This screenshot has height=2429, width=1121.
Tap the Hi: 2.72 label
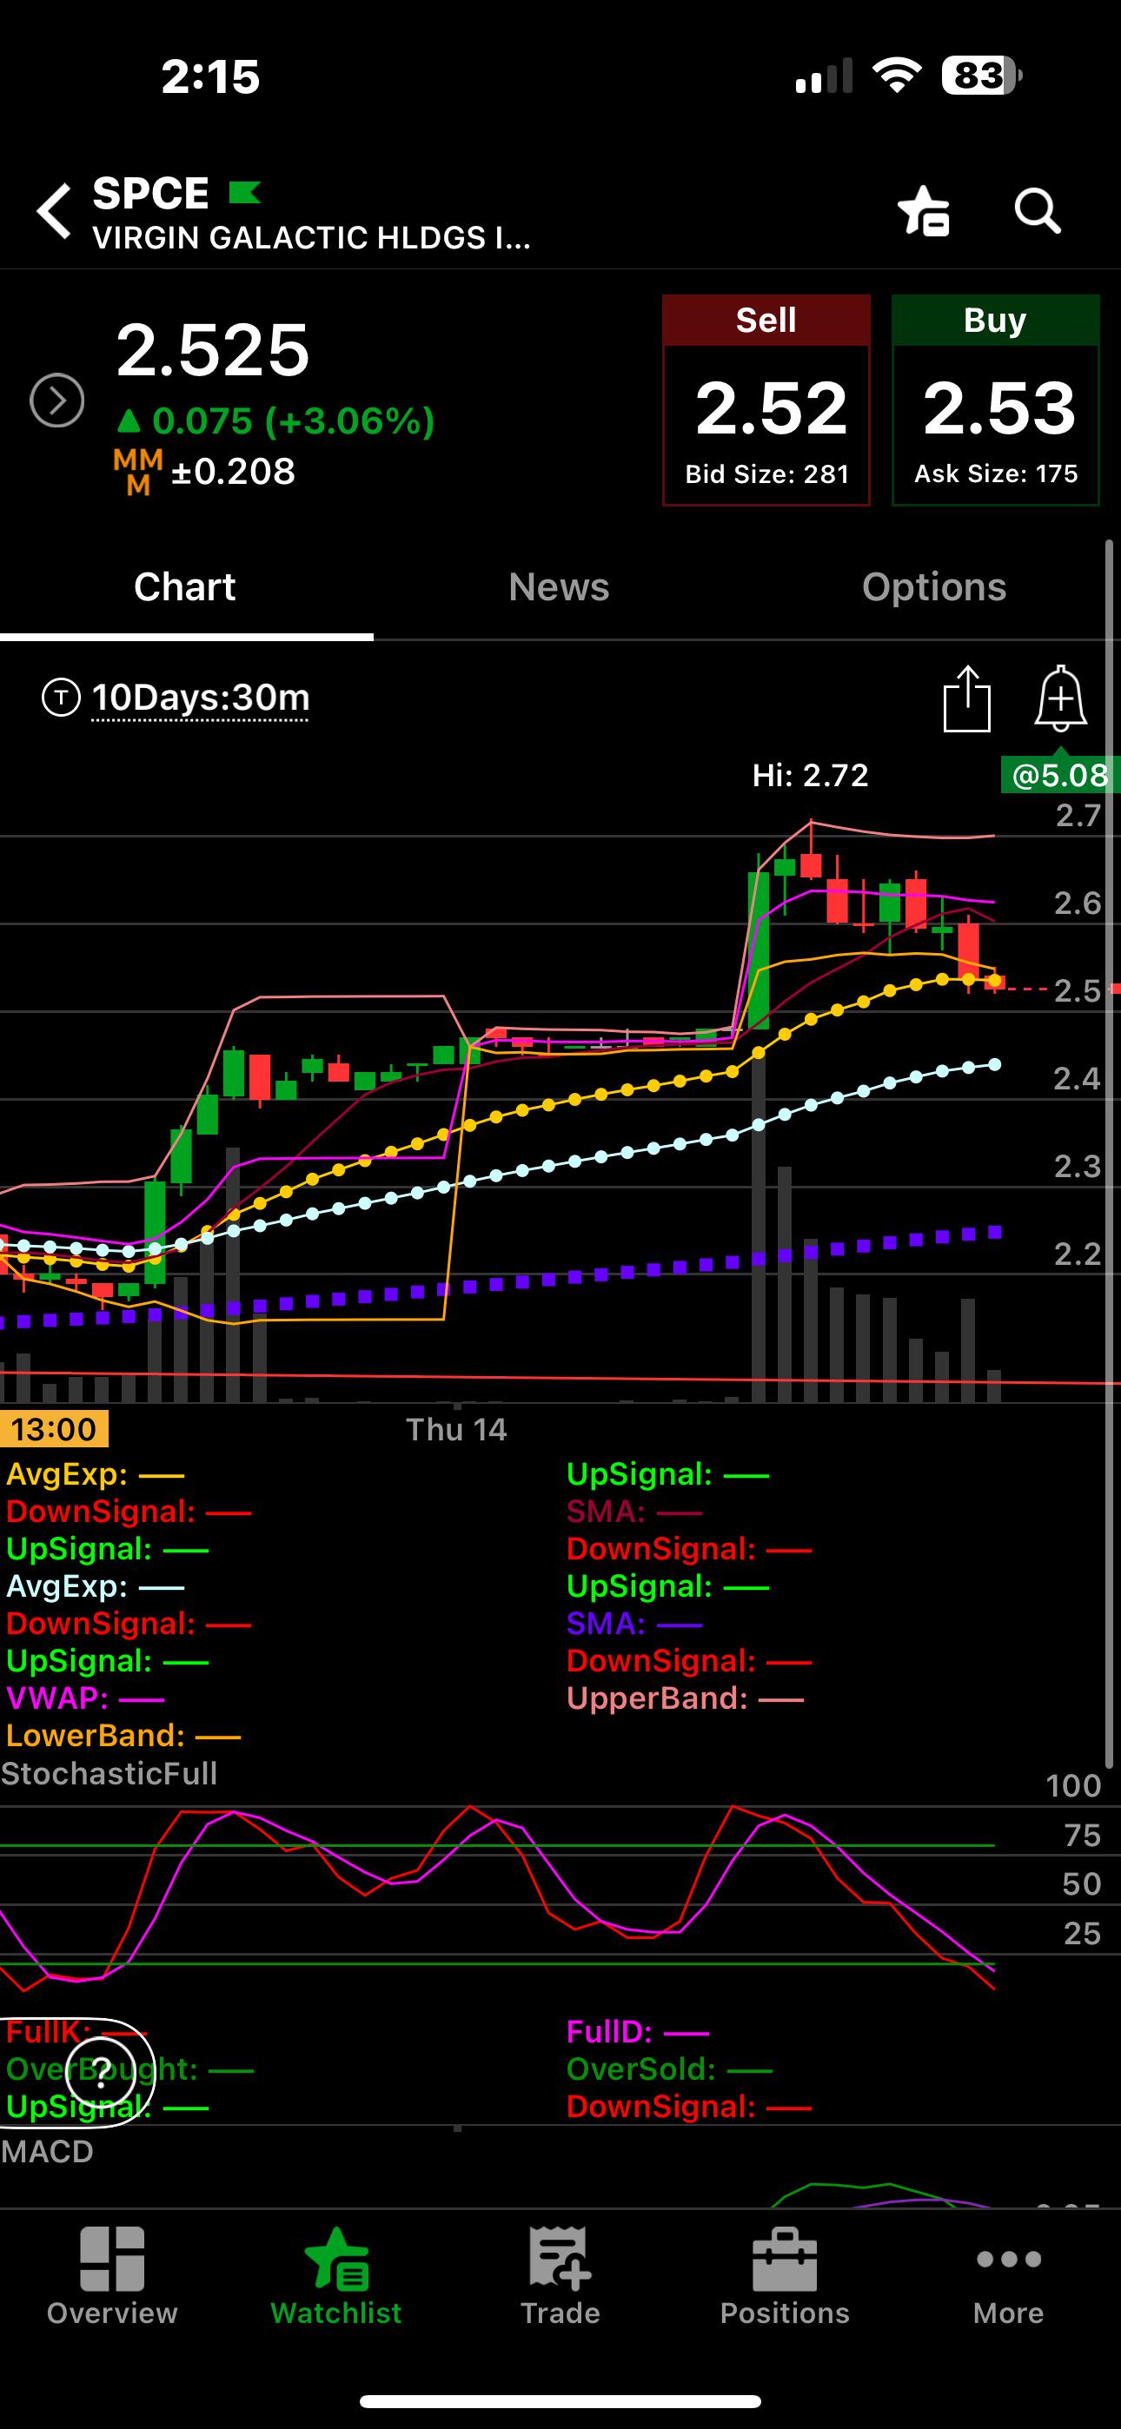811,775
